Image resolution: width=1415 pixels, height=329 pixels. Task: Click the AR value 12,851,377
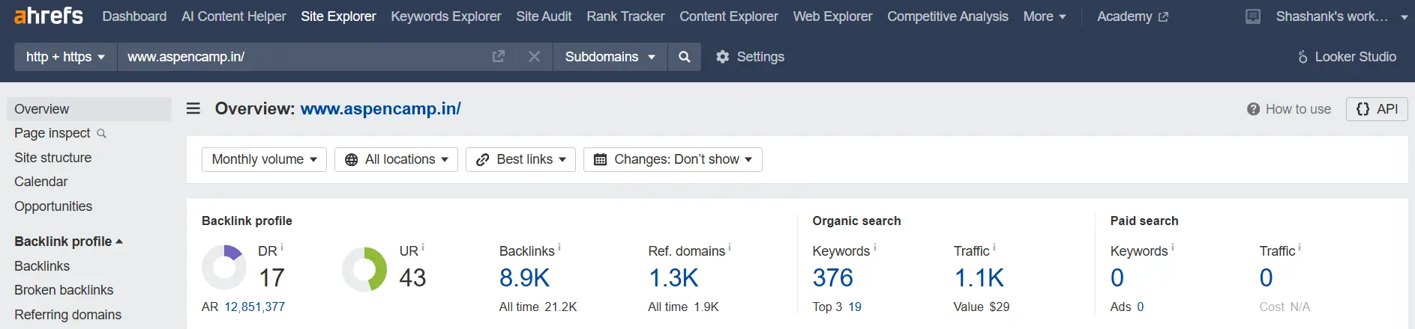click(254, 307)
